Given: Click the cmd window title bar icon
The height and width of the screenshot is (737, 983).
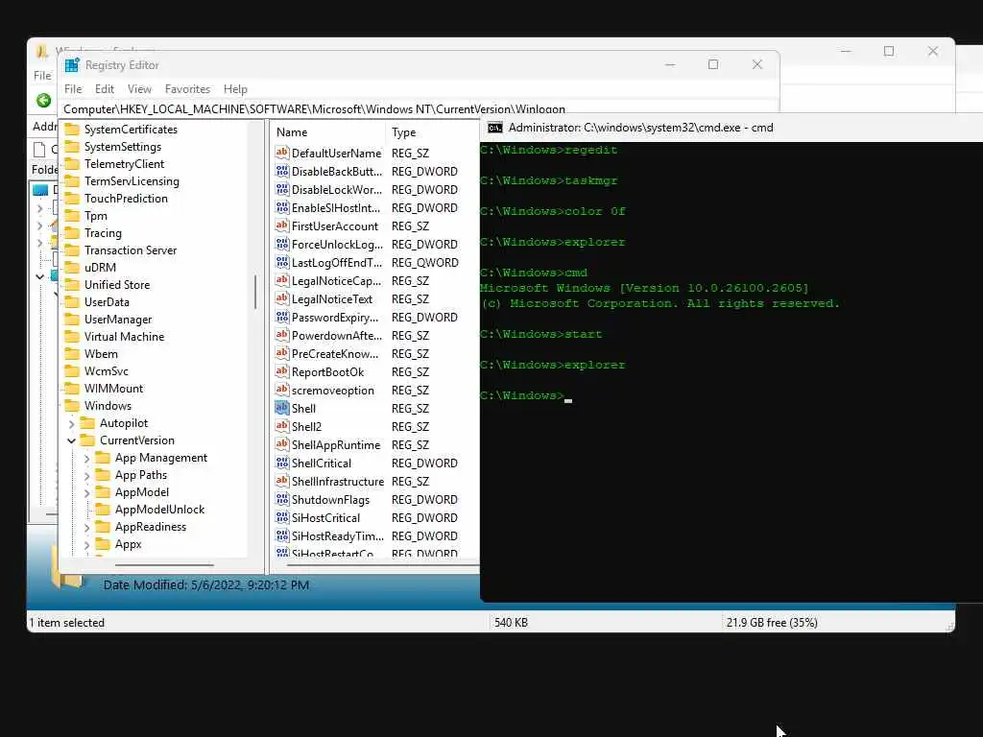Looking at the screenshot, I should (x=495, y=128).
